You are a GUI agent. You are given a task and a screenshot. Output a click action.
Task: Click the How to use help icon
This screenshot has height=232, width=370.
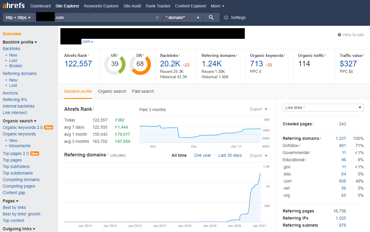click(340, 35)
